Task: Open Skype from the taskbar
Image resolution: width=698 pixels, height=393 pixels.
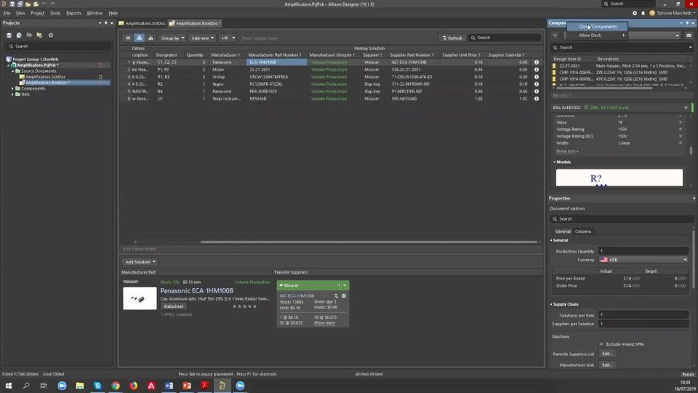Action: (97, 386)
